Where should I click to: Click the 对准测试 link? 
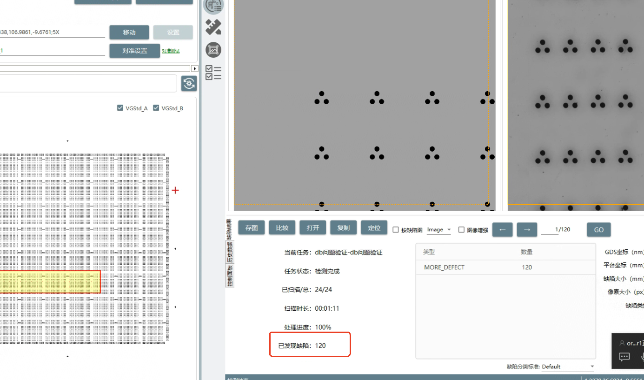pos(171,51)
